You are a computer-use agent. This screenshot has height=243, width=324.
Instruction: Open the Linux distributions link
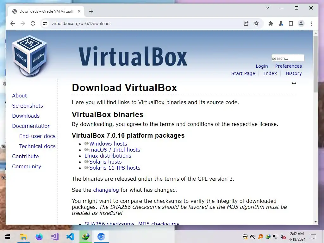[108, 156]
